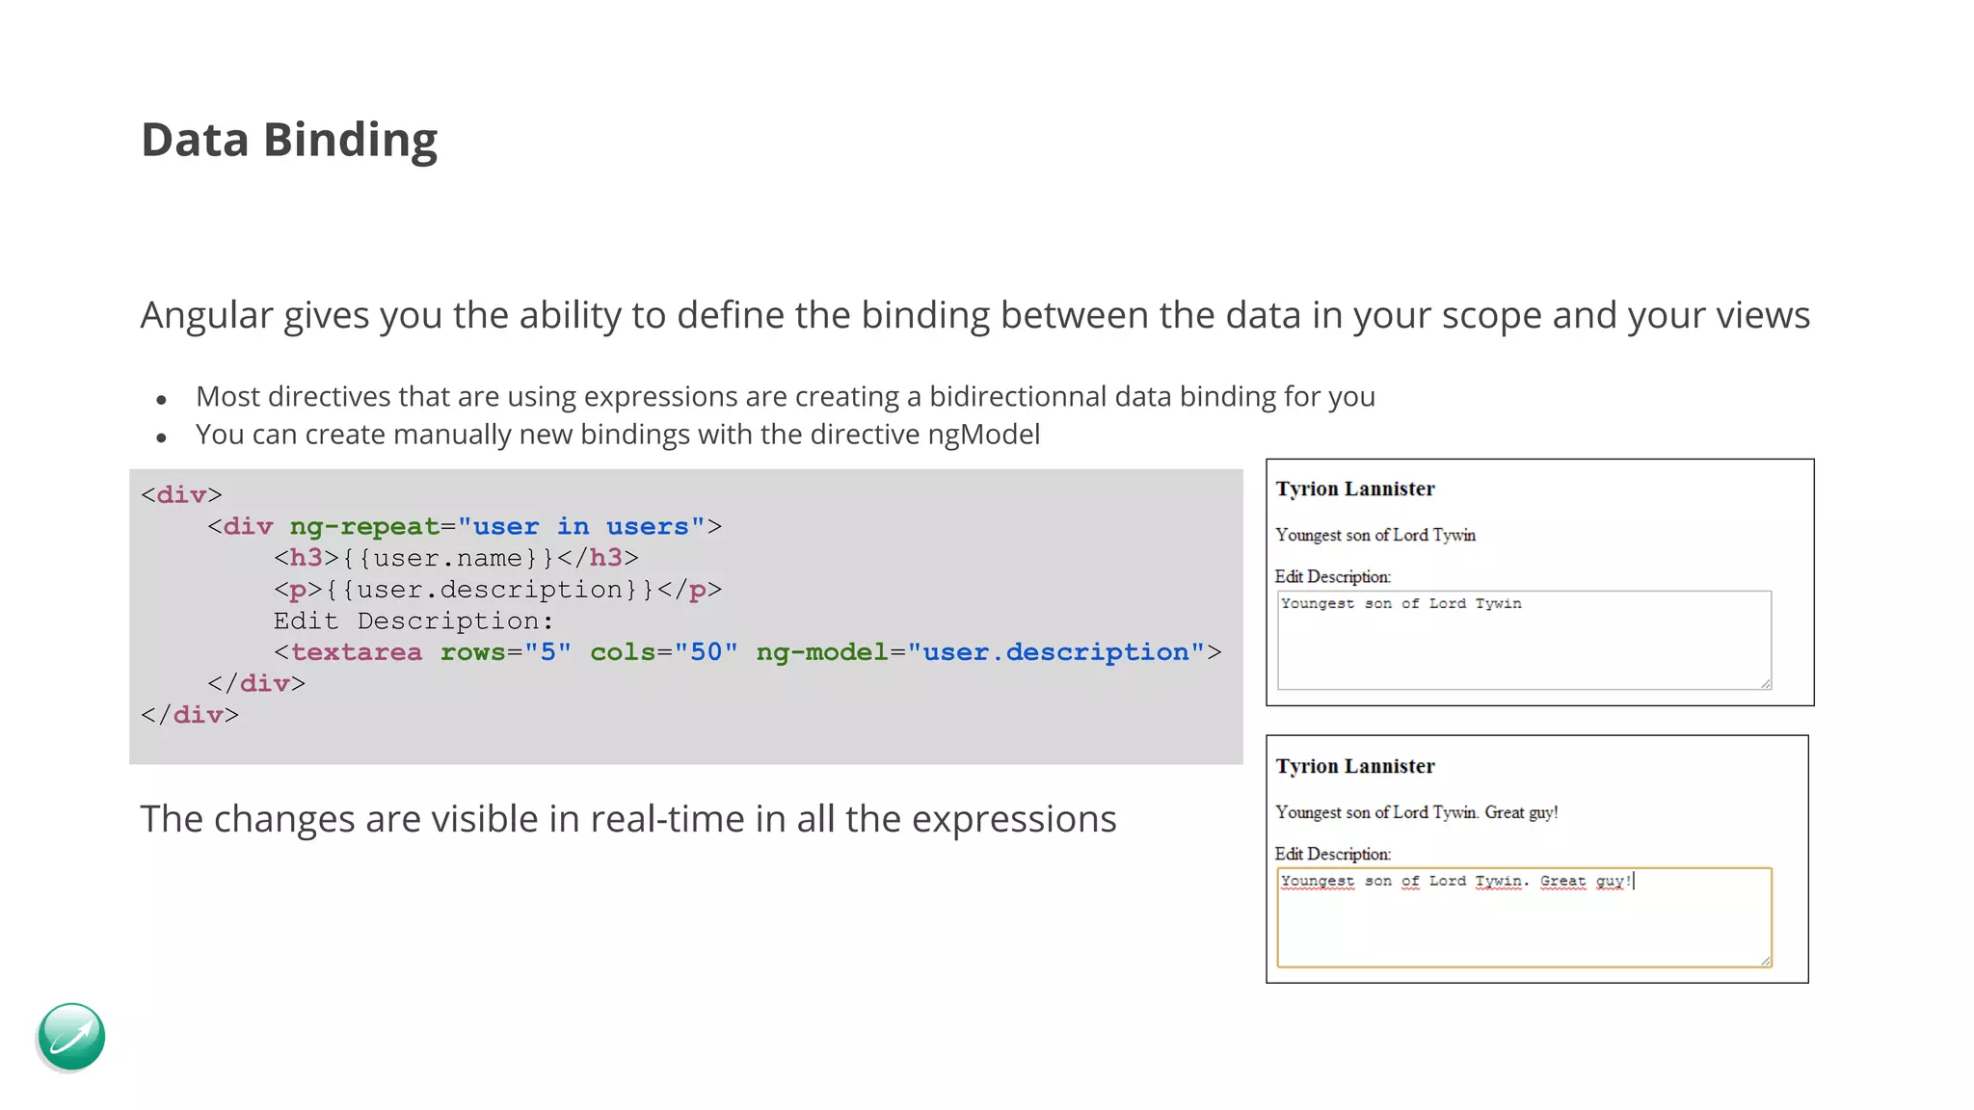Click the bullet mentioning the ngModel directive
The width and height of the screenshot is (1974, 1110).
click(x=618, y=435)
